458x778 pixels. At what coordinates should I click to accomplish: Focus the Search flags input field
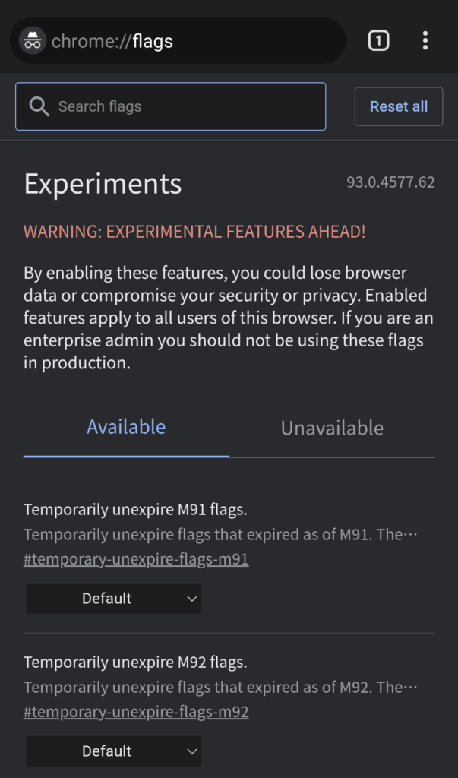[171, 106]
